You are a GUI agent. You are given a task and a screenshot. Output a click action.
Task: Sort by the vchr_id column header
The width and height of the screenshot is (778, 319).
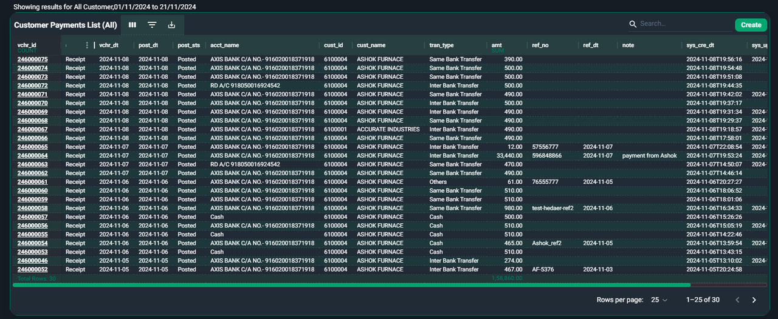point(27,45)
